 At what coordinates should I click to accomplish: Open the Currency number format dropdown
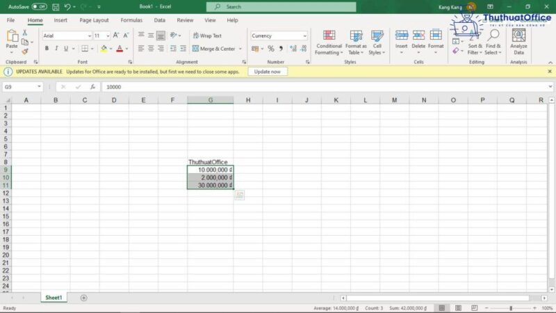coord(304,36)
